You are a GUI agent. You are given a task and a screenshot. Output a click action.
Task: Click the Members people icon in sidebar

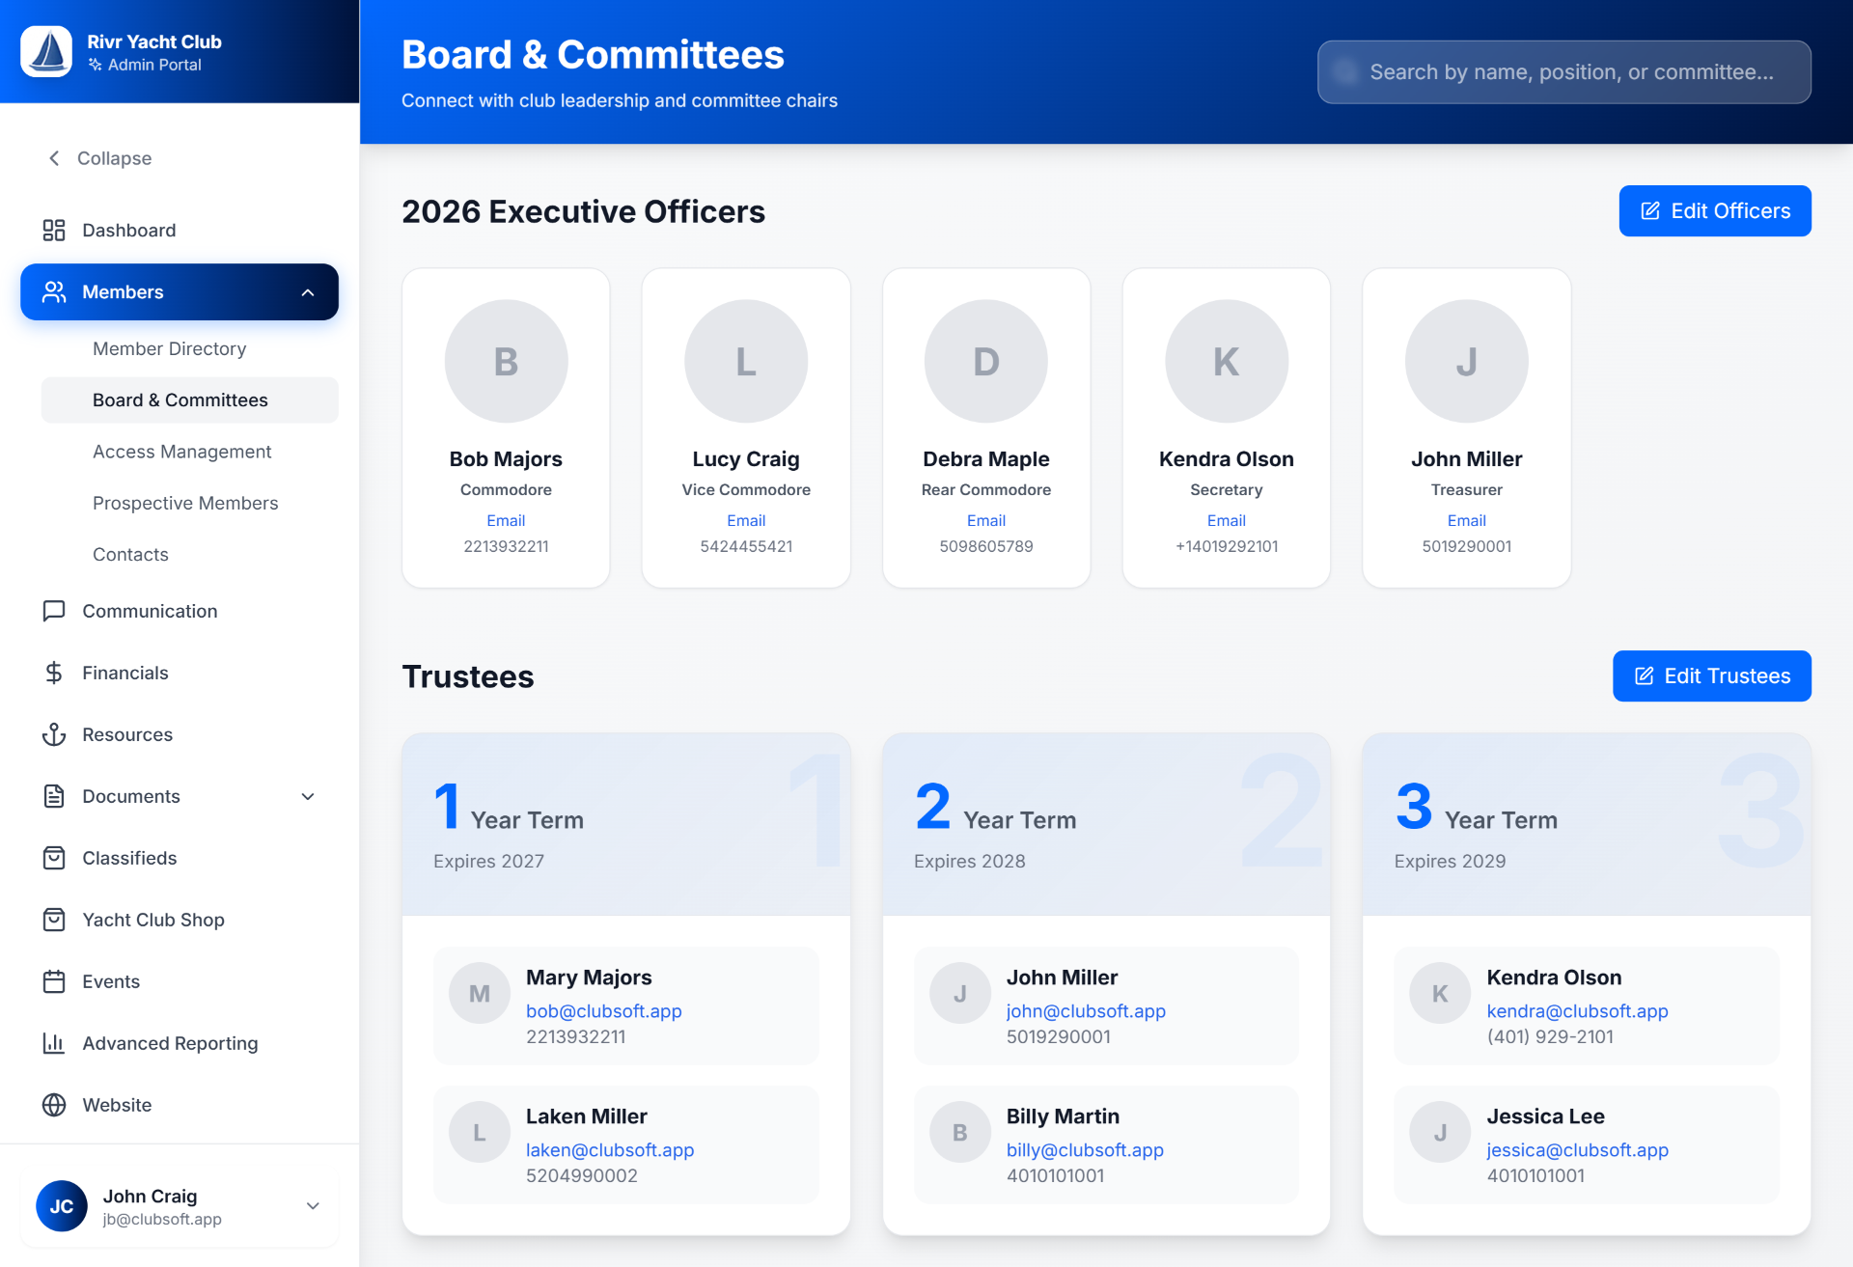pos(54,291)
